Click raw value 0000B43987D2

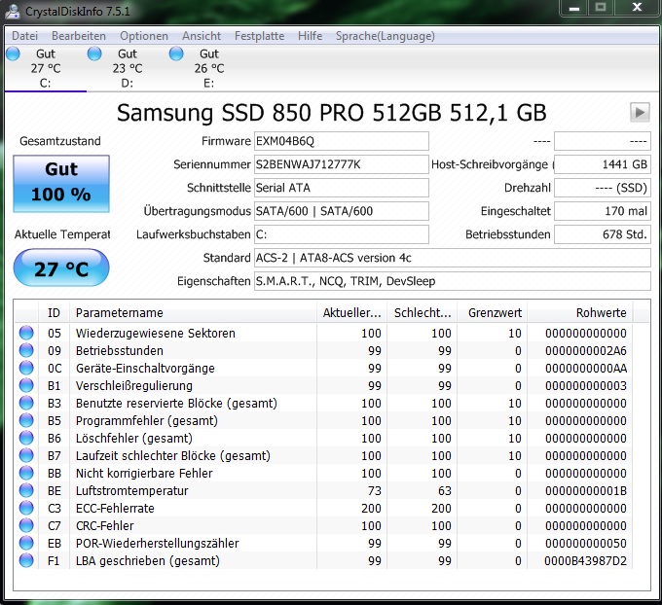(586, 560)
